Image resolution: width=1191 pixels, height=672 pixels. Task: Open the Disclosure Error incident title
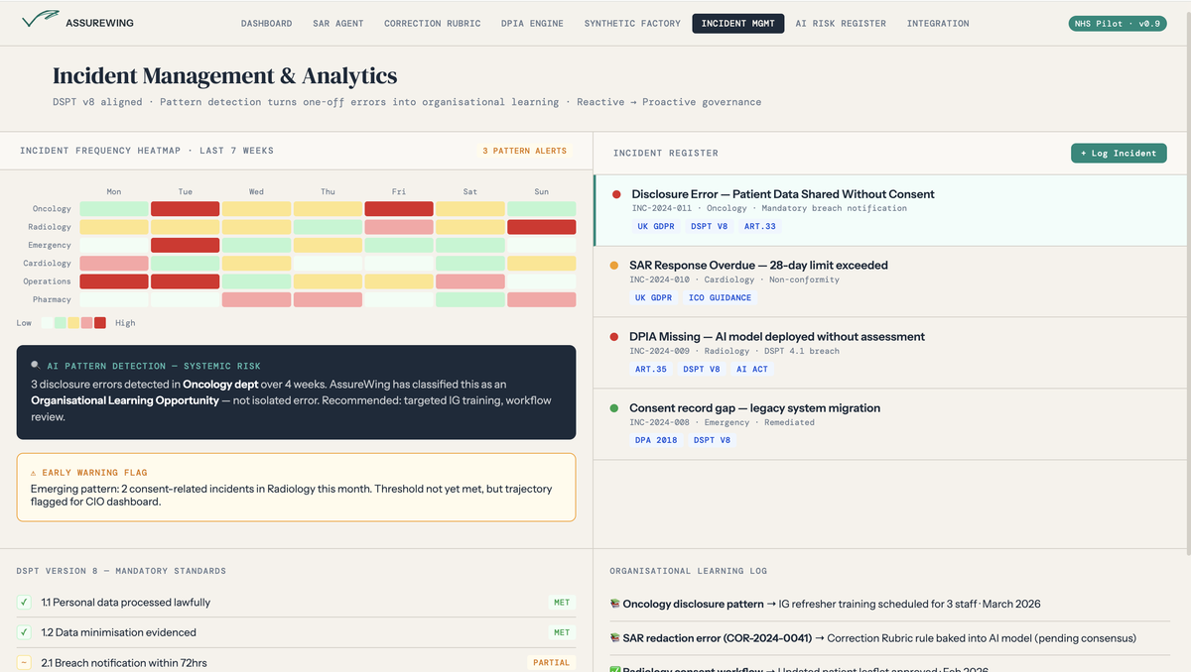coord(783,194)
